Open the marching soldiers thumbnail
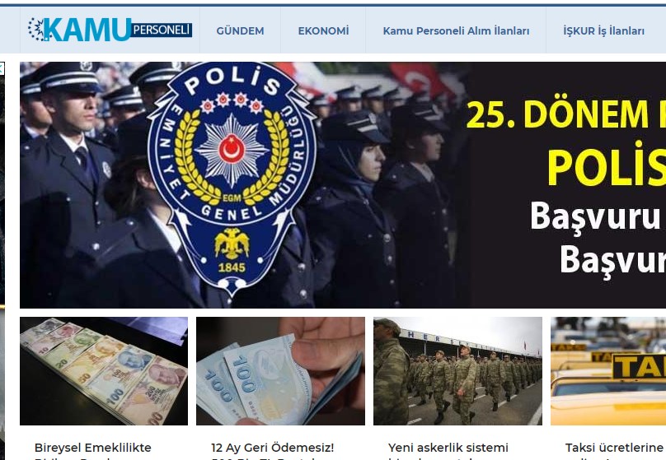This screenshot has width=666, height=460. [457, 371]
